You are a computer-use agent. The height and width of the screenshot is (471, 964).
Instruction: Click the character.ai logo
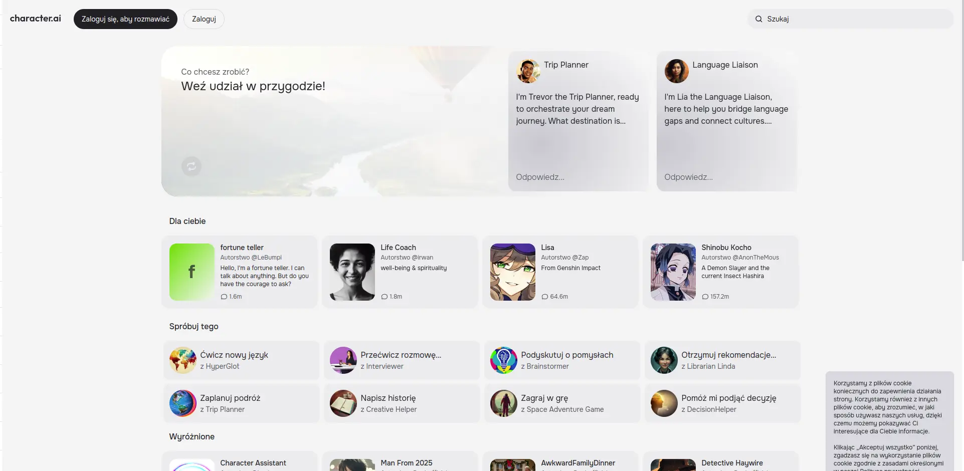pyautogui.click(x=36, y=19)
